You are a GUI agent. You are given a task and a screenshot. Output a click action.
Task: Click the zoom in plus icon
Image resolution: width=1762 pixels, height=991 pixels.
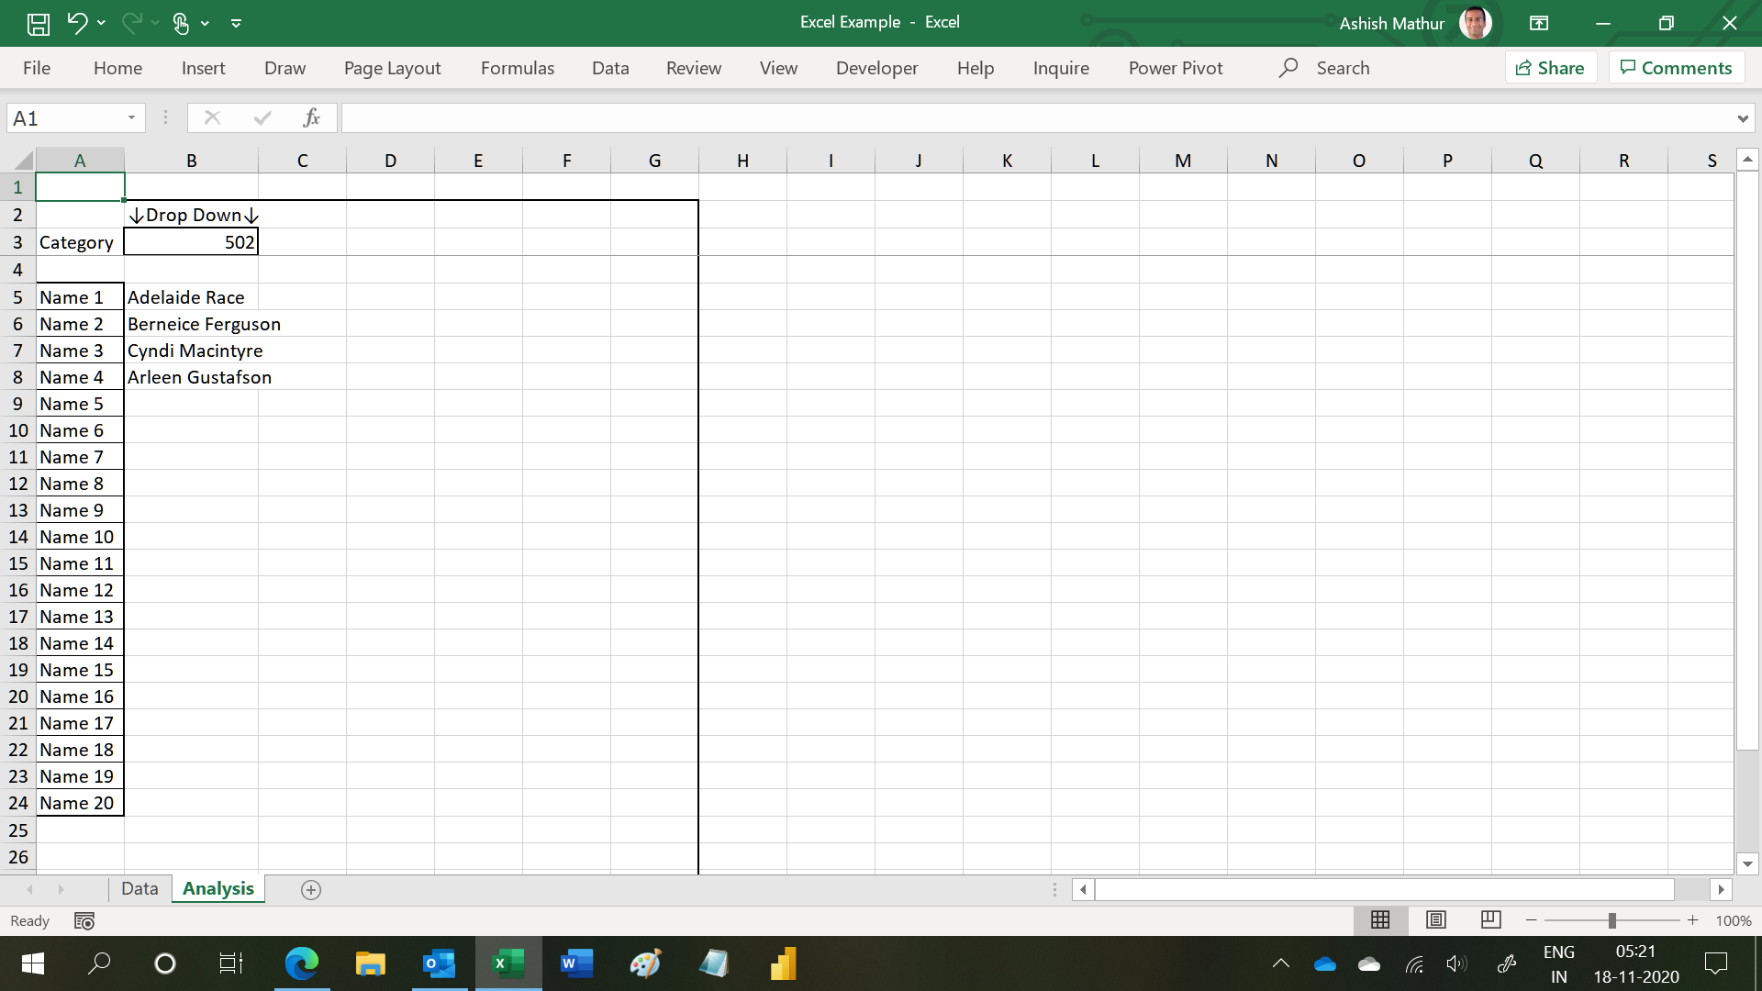click(x=1692, y=919)
